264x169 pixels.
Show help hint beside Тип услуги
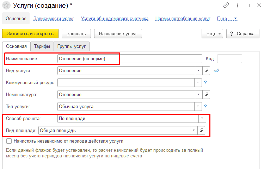click(x=205, y=106)
